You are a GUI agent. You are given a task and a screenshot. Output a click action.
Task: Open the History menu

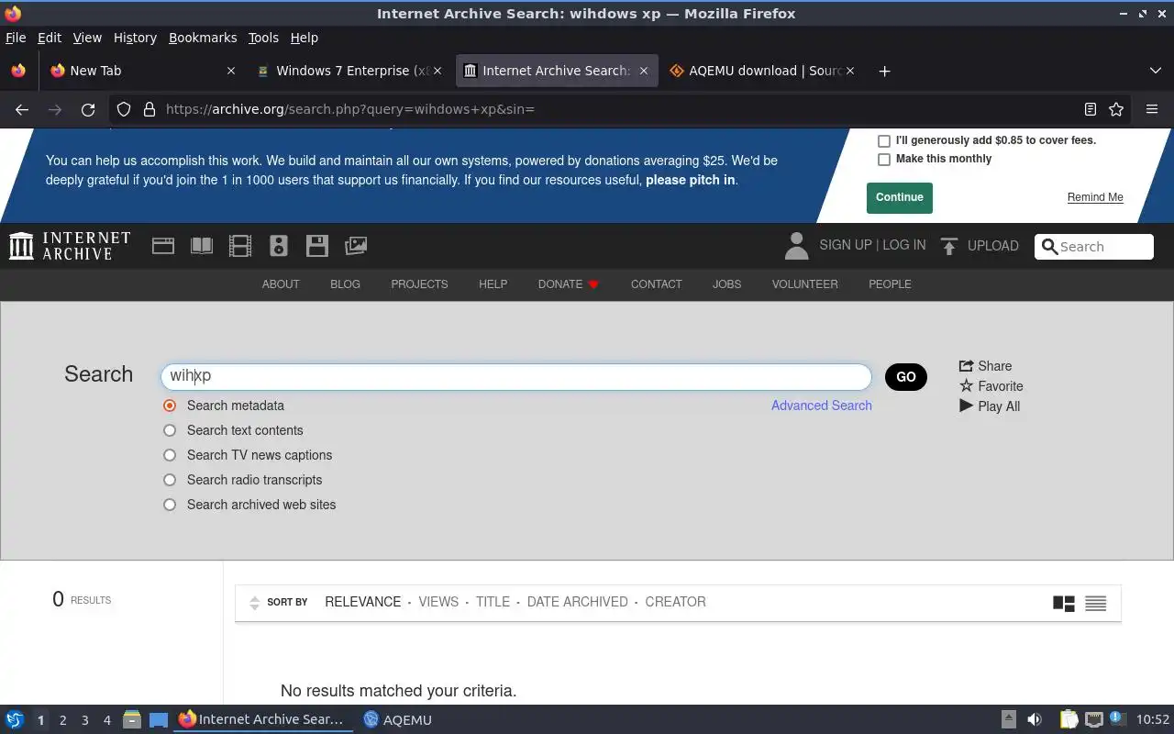click(135, 38)
